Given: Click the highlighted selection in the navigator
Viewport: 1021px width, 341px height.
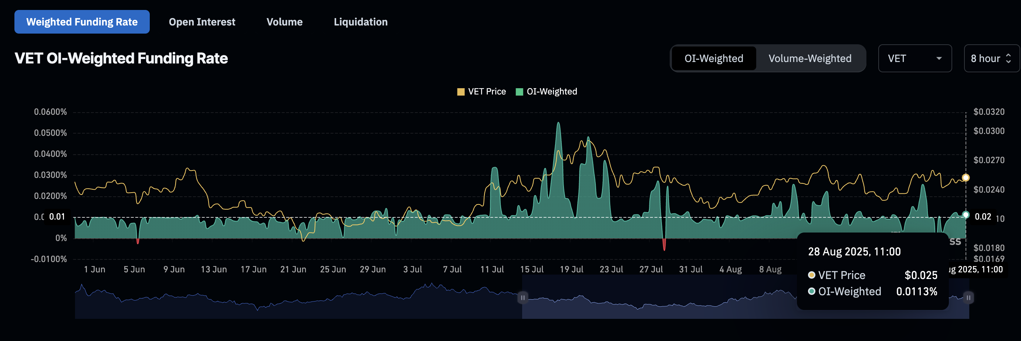Looking at the screenshot, I should [x=746, y=297].
